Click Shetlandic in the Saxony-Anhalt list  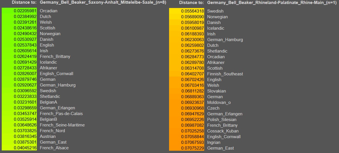(x=50, y=96)
